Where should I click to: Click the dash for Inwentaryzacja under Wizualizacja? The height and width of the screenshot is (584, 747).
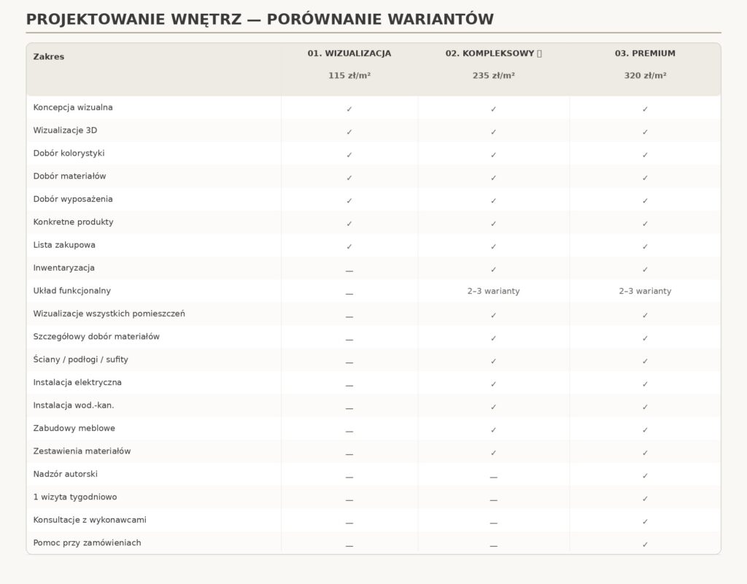349,270
